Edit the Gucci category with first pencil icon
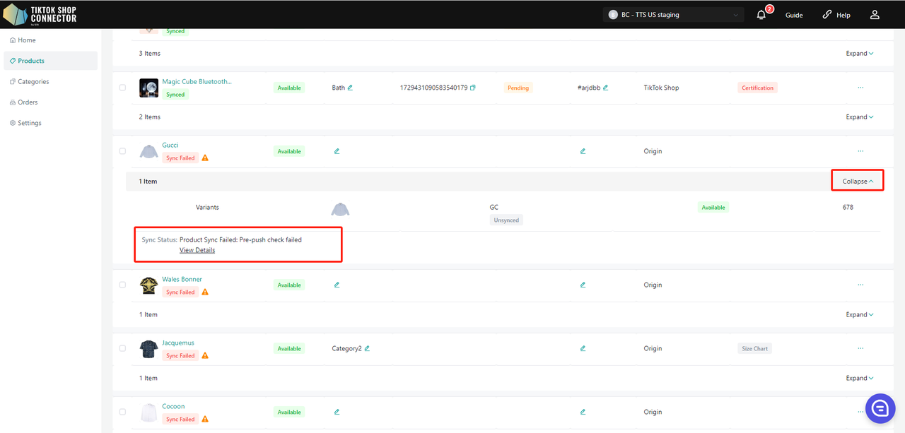The image size is (905, 433). coord(337,151)
